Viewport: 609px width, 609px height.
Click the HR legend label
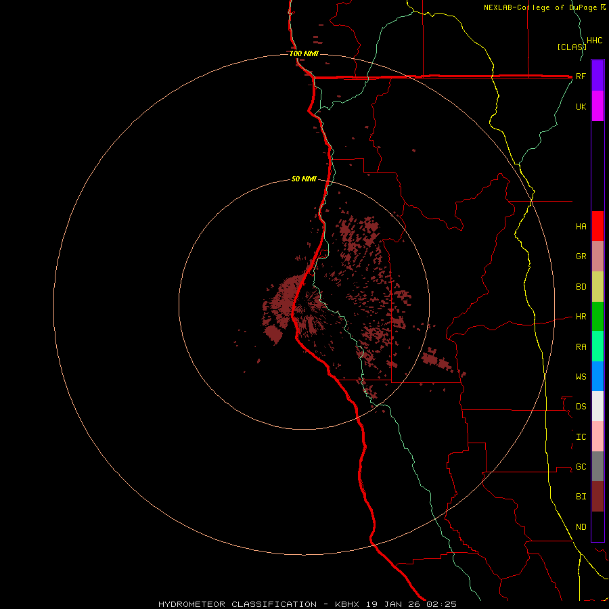point(581,317)
